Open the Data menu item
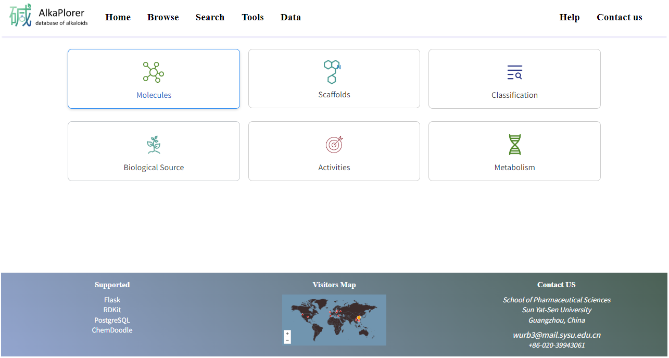 click(x=291, y=17)
